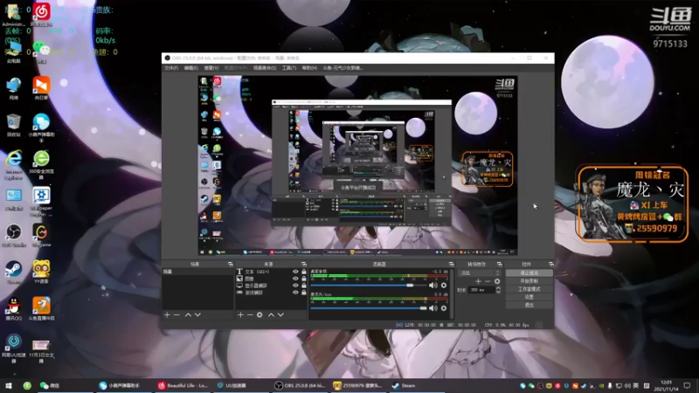Click the Start Recording button
Image resolution: width=699 pixels, height=393 pixels.
coord(529,280)
